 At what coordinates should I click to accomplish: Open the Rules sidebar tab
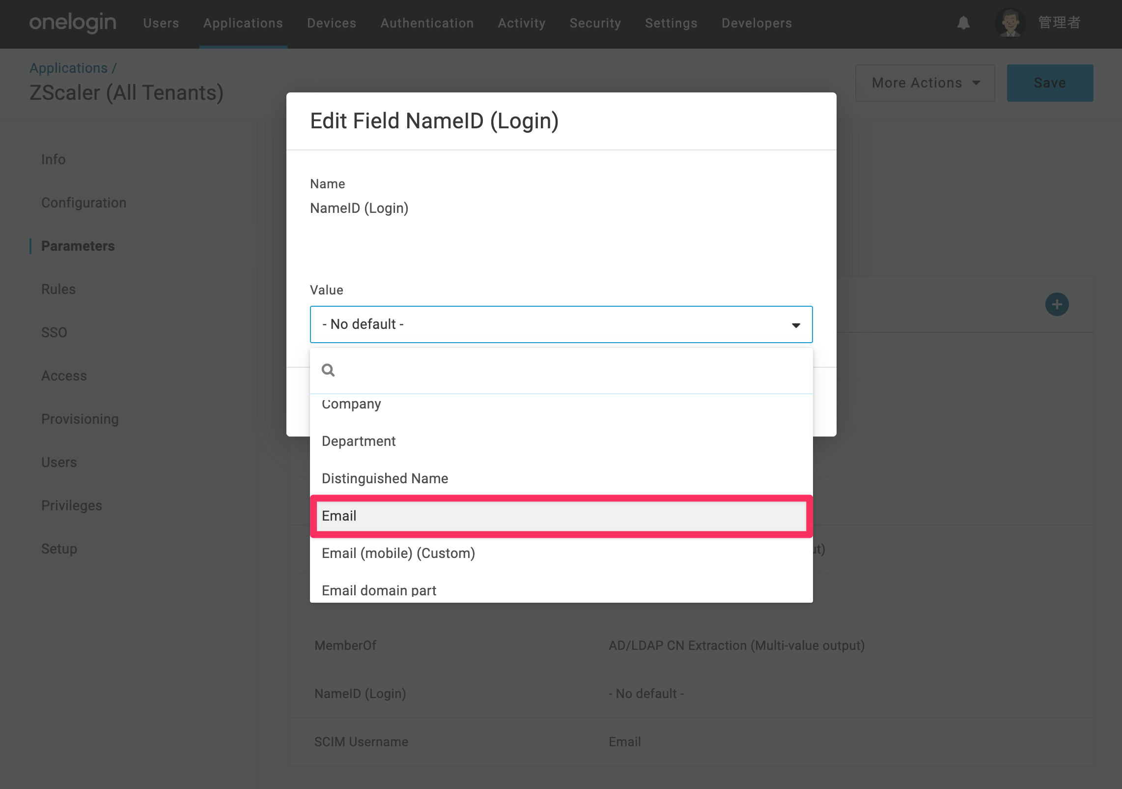click(58, 289)
